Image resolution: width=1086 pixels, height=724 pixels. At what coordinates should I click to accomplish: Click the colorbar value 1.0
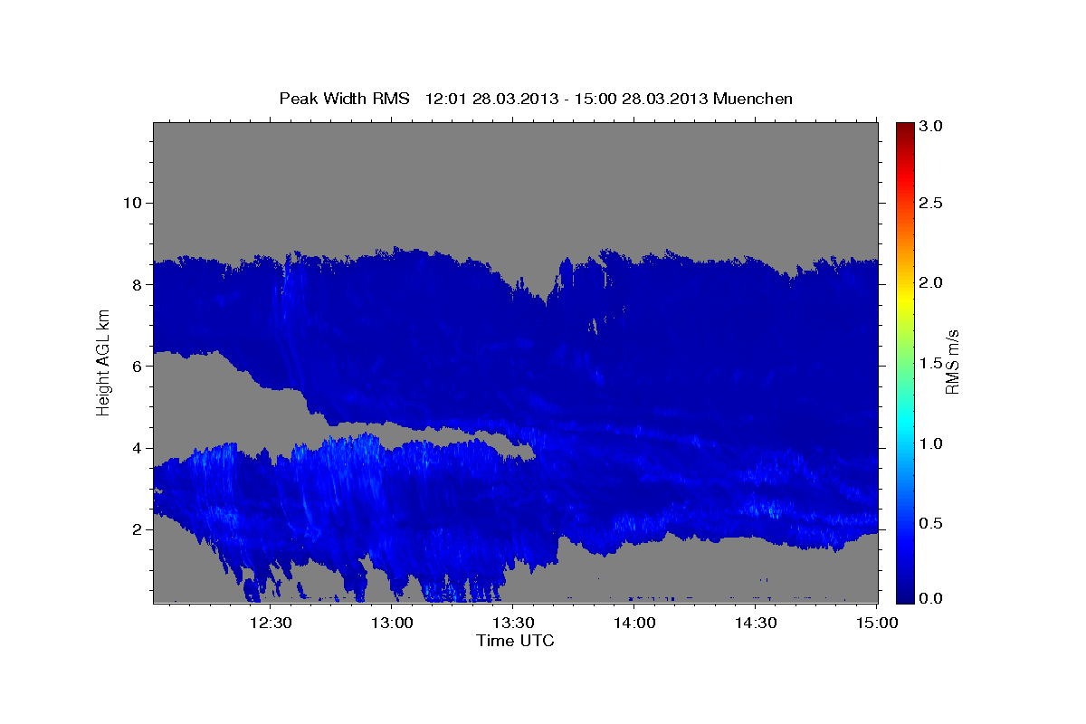(931, 443)
